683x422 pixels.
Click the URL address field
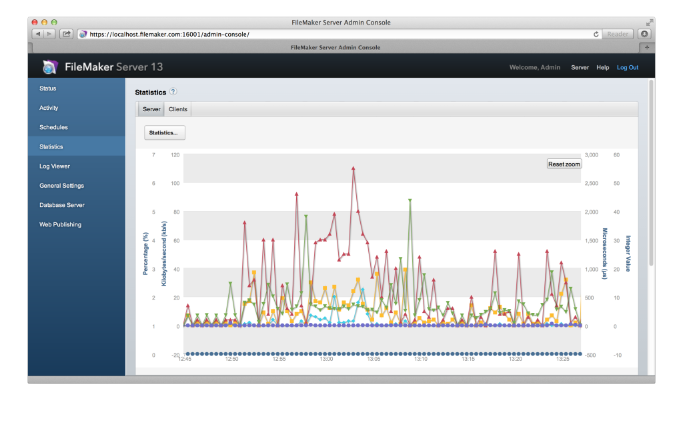[333, 34]
